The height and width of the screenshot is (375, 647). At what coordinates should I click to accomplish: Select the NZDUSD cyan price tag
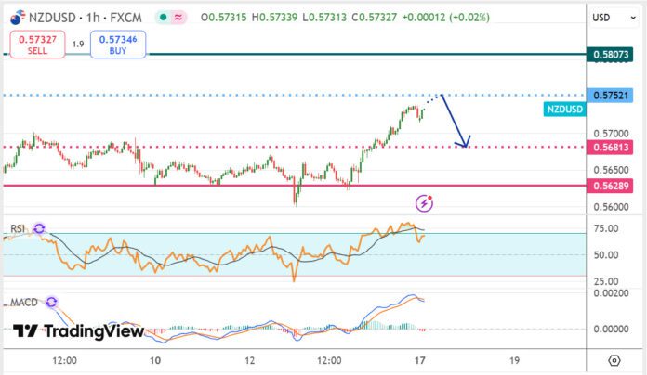[x=565, y=110]
